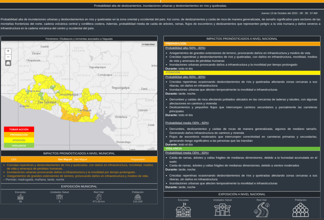Click the 'Santa Ana' label on the map
Viewport: 324px width, 220px height.
tap(34, 91)
